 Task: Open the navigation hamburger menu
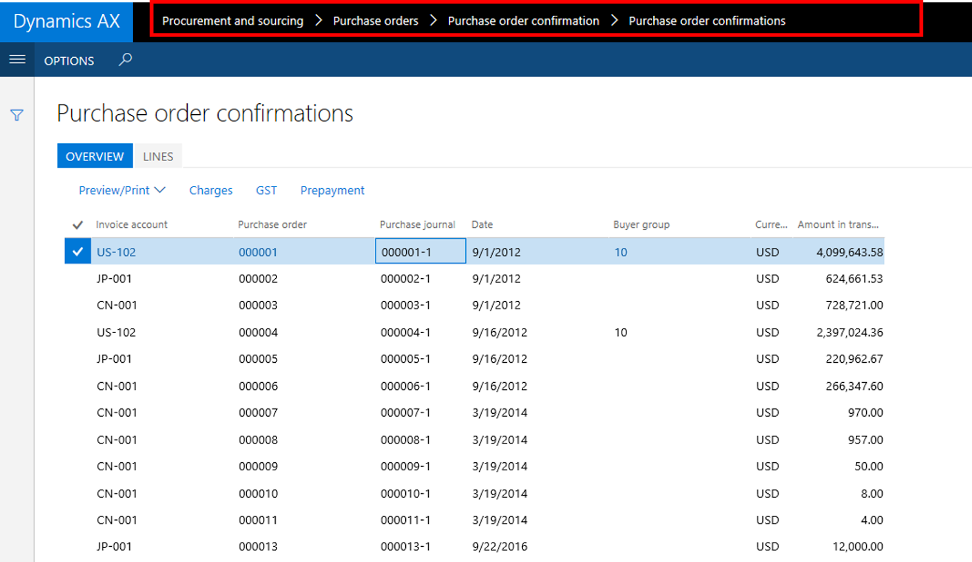17,60
